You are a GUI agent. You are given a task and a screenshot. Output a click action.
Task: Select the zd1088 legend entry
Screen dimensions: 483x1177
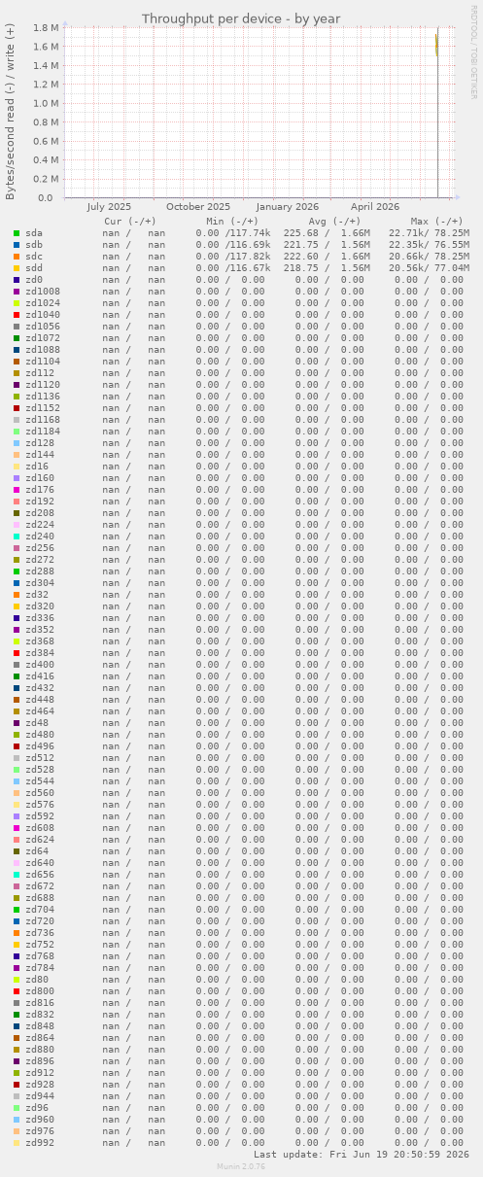coord(43,350)
